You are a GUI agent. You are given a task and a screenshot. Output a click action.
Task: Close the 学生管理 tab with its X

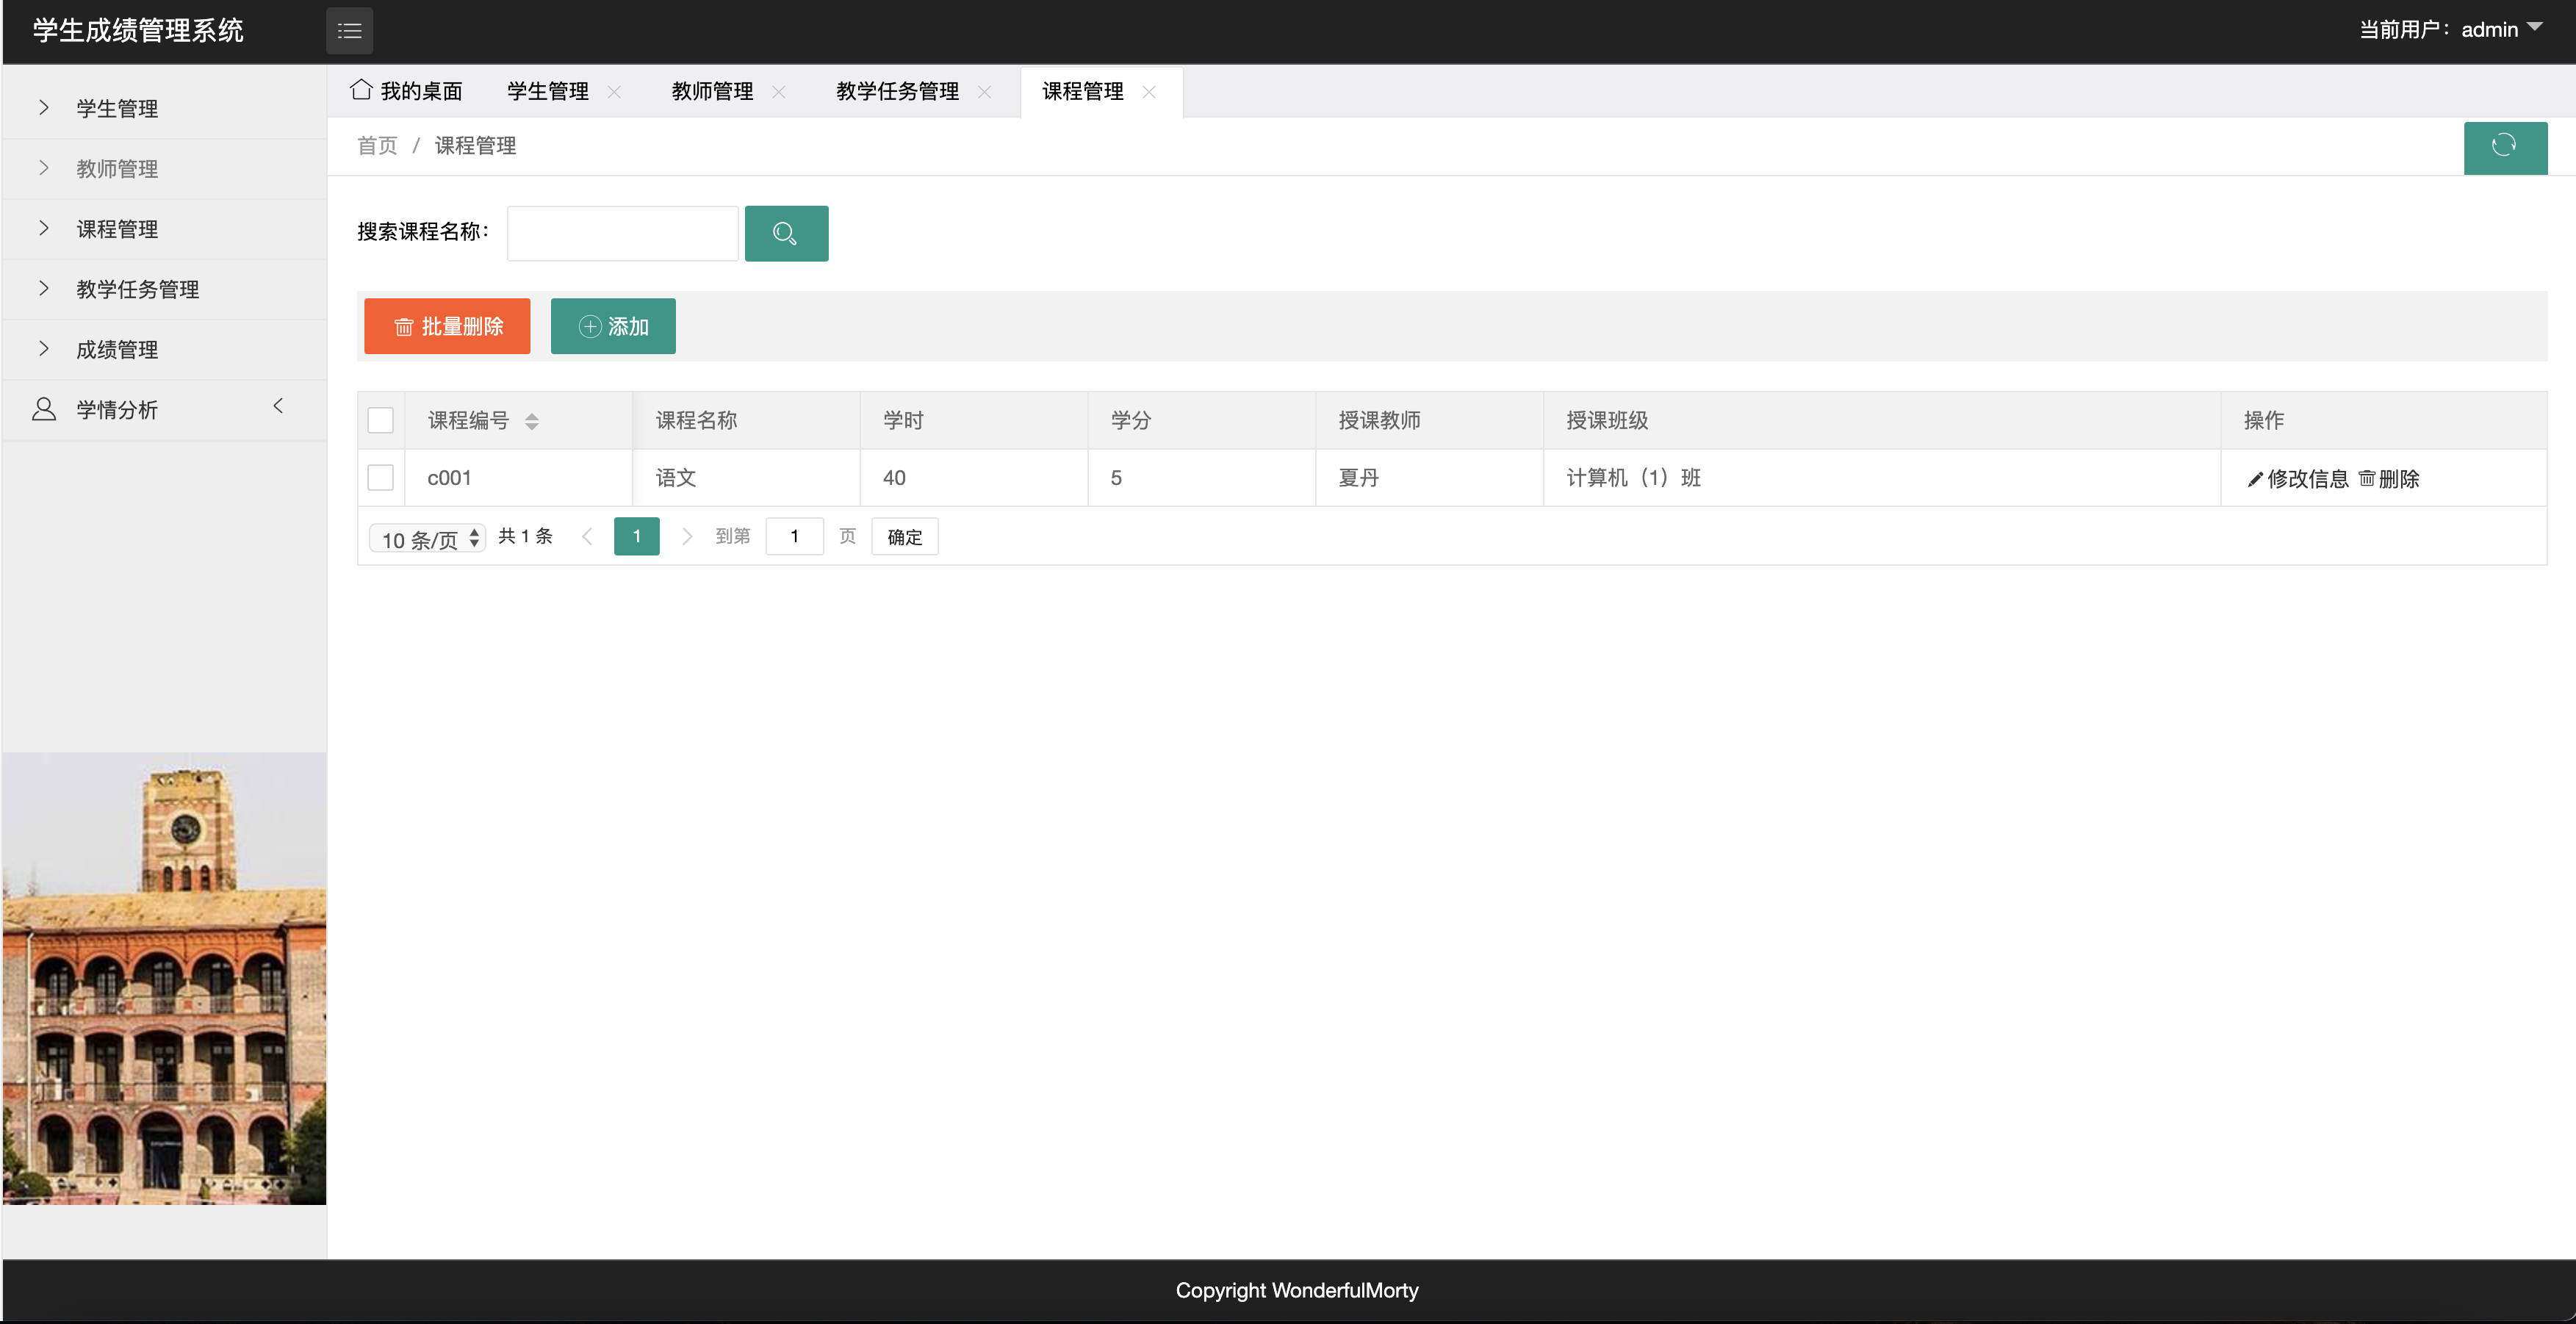[x=614, y=92]
